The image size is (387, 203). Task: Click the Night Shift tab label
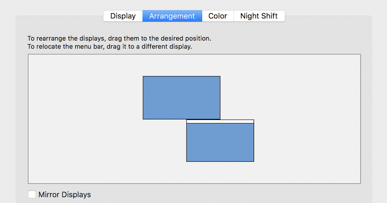259,16
